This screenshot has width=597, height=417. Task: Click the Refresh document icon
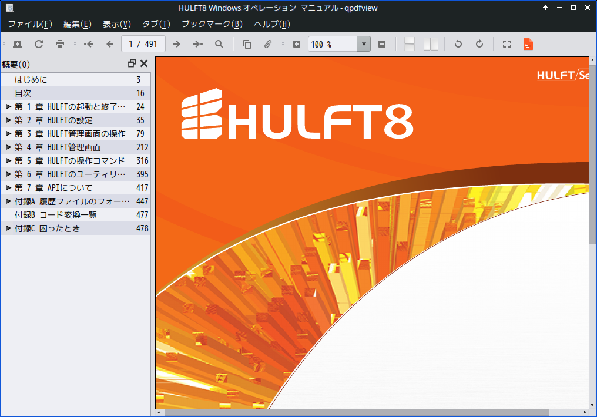(x=39, y=44)
